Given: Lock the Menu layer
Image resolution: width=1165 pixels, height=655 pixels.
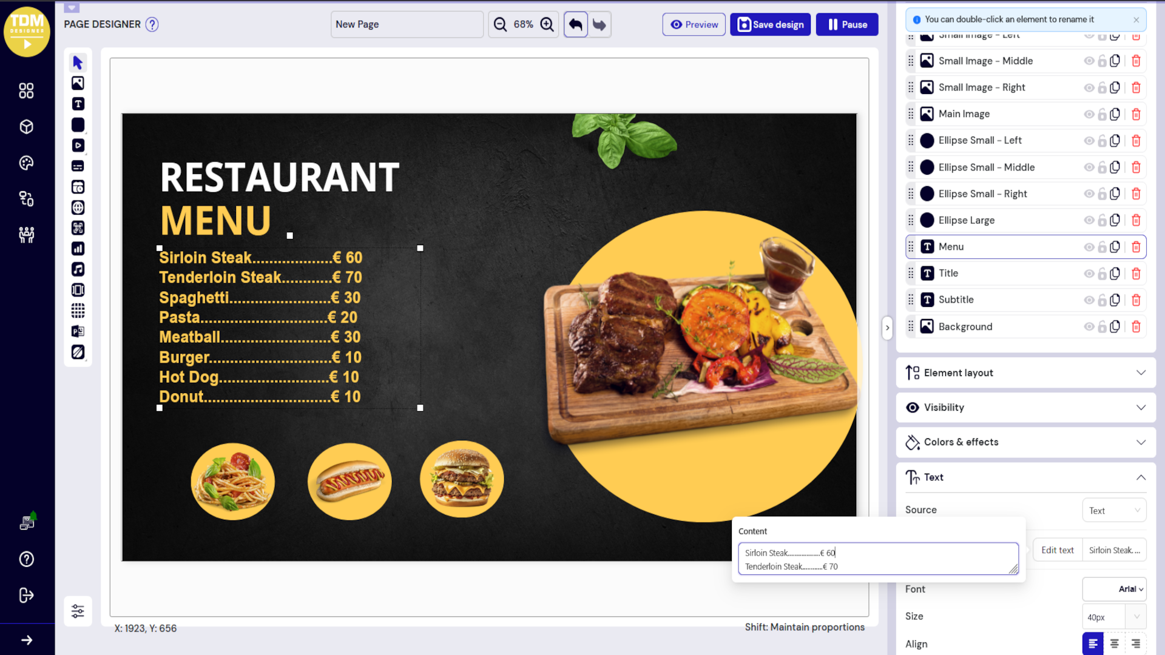Looking at the screenshot, I should [1103, 246].
